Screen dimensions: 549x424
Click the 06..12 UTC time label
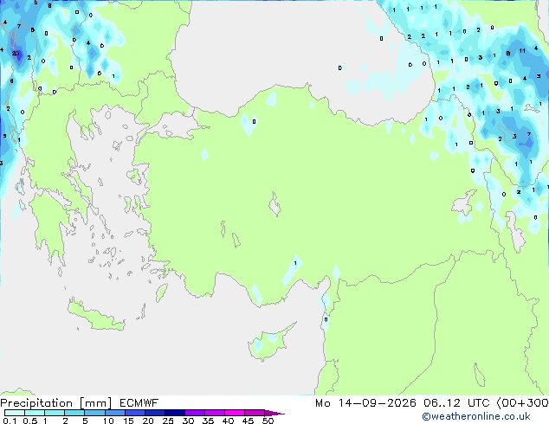456,403
